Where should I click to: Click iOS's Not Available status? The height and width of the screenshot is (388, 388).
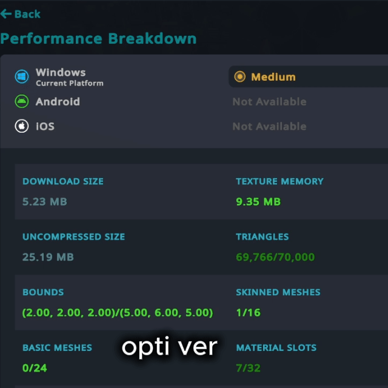(x=269, y=126)
